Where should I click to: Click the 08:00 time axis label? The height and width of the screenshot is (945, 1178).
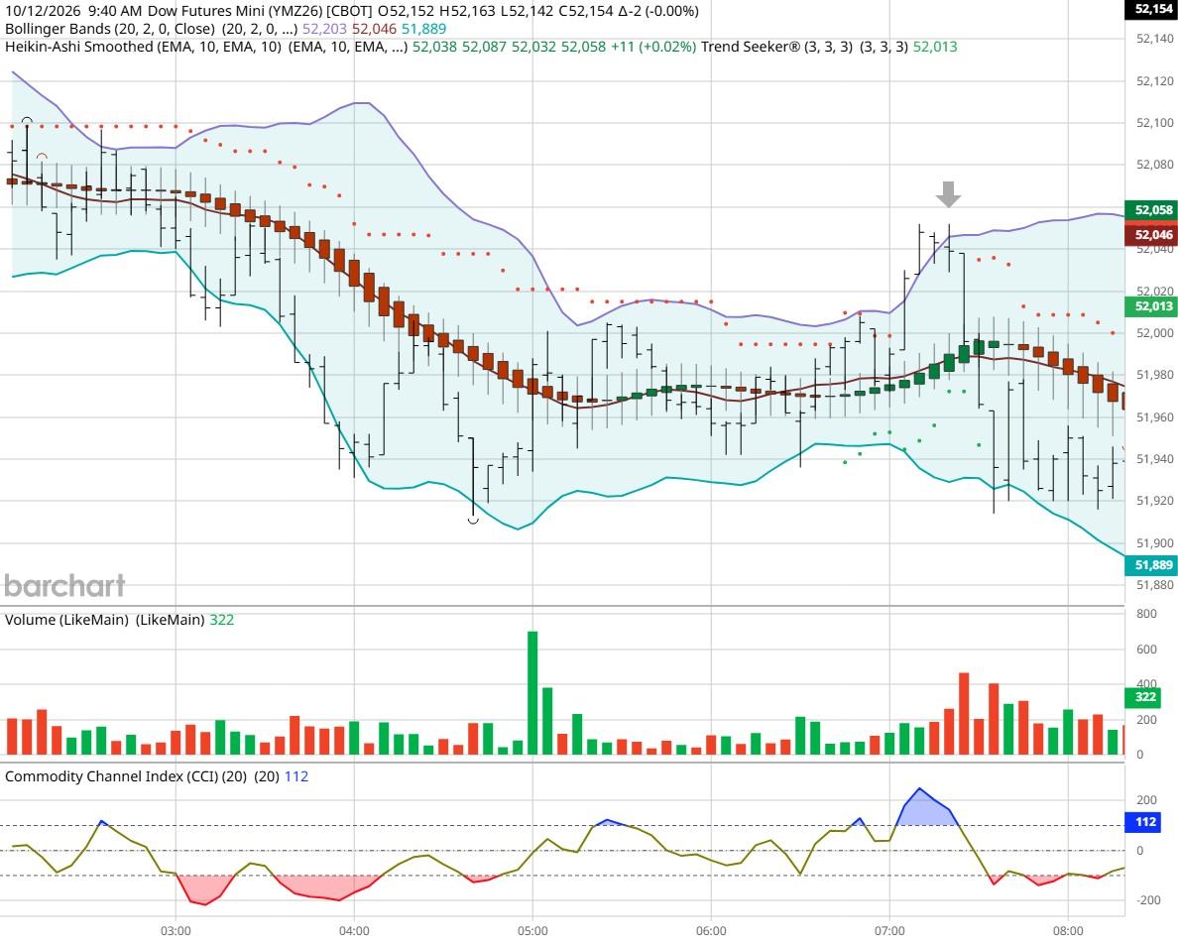coord(1068,931)
